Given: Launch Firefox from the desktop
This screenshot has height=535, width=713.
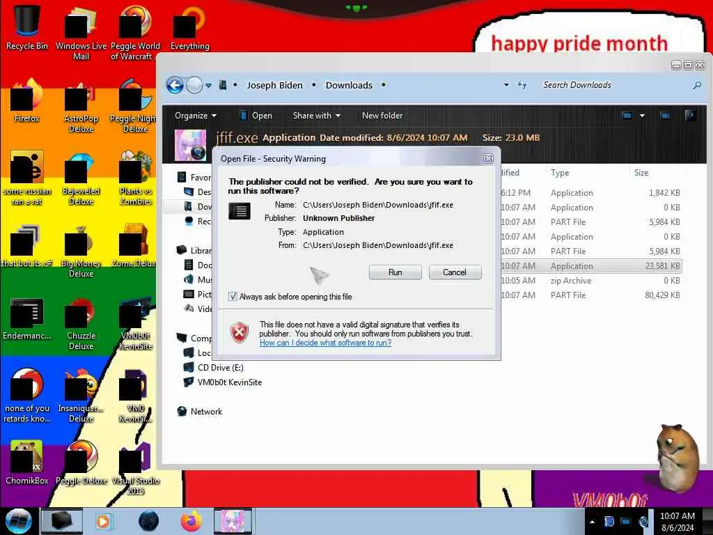Looking at the screenshot, I should 27,101.
